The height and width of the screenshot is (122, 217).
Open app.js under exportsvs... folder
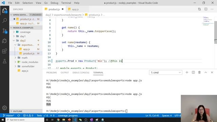point(26,49)
